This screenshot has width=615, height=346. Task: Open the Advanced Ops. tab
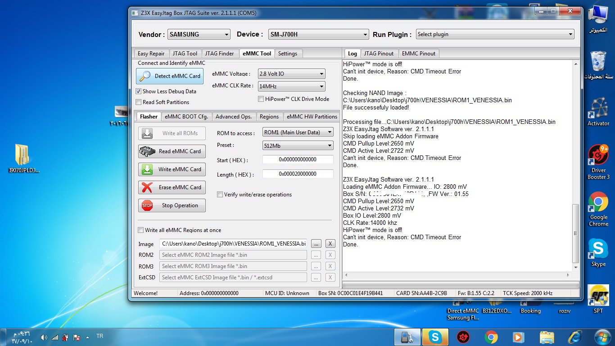(x=234, y=117)
